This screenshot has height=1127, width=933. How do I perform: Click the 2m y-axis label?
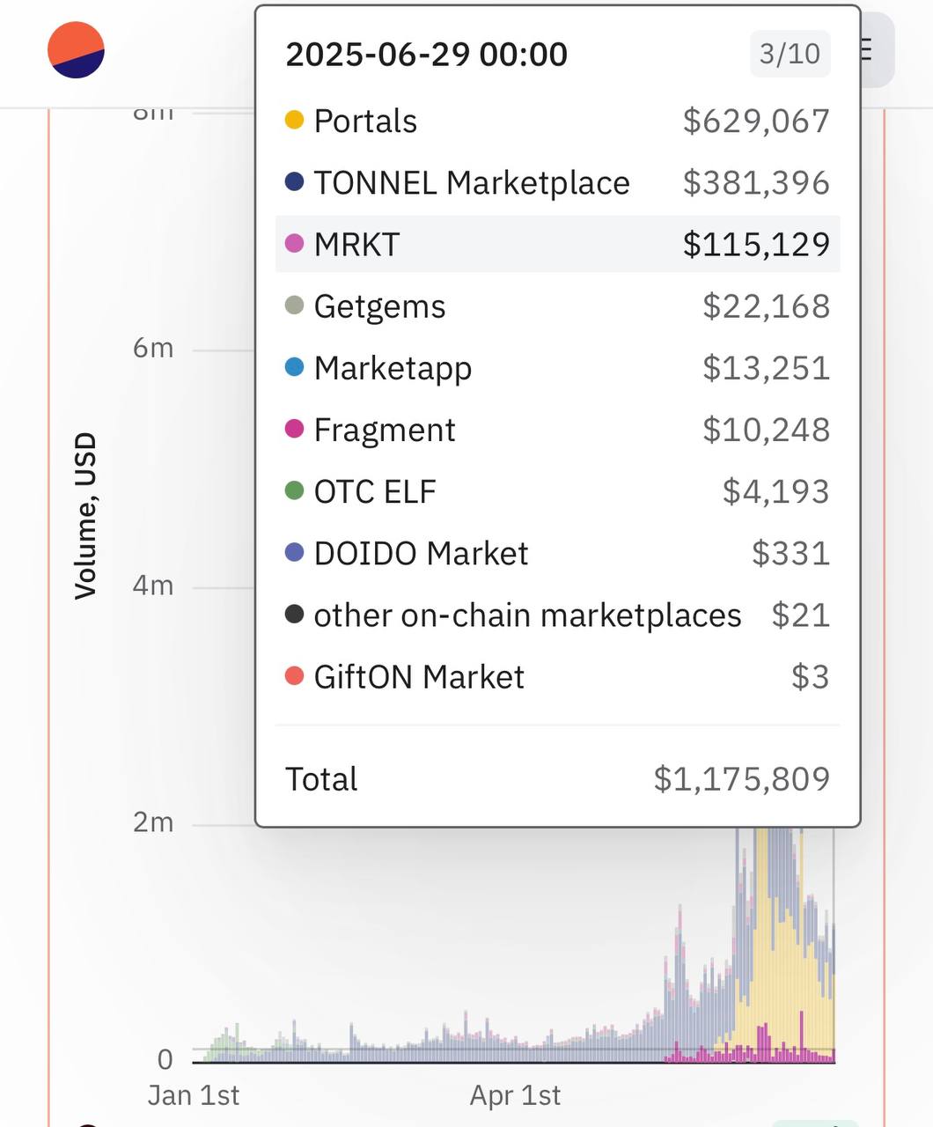pyautogui.click(x=153, y=821)
